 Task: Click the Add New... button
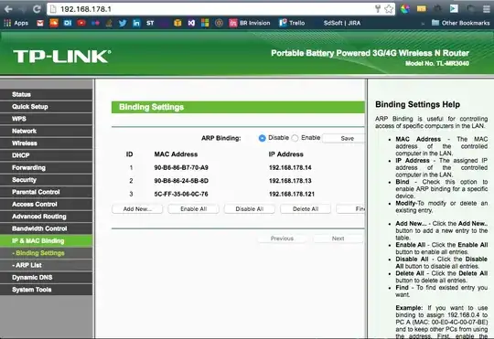(137, 209)
